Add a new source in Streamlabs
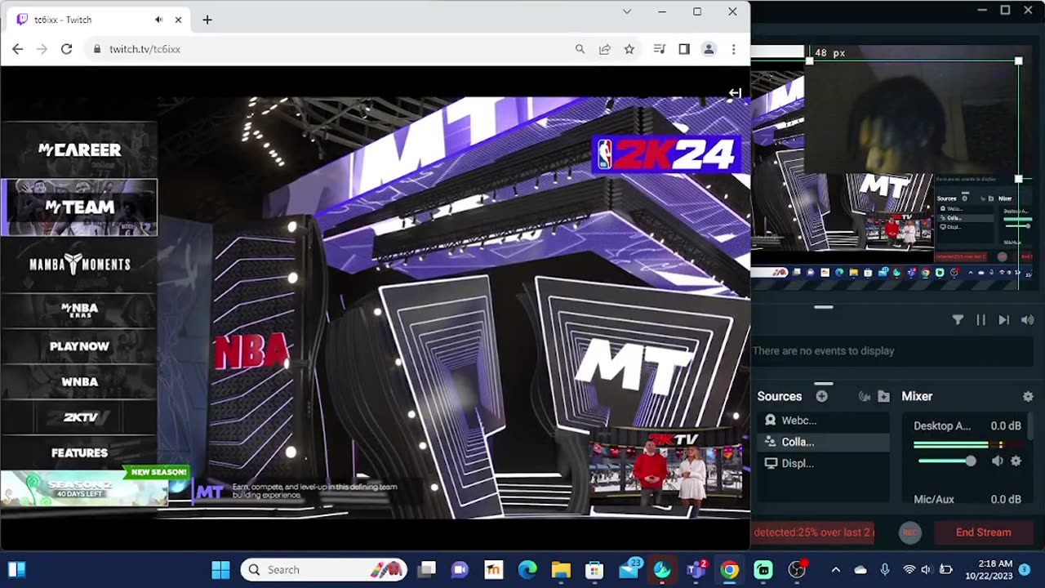 coord(821,396)
